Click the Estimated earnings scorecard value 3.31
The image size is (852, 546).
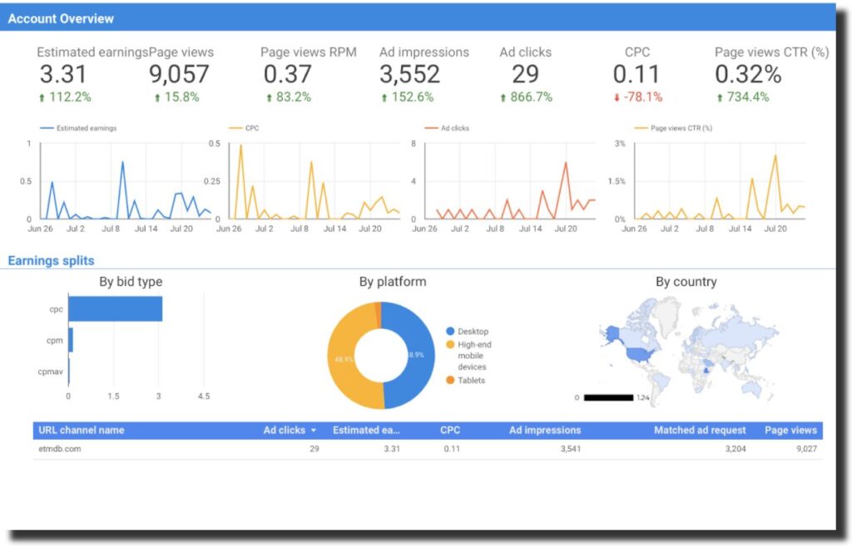(63, 74)
